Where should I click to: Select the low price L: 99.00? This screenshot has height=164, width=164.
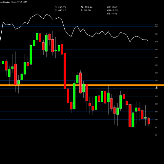click(86, 10)
